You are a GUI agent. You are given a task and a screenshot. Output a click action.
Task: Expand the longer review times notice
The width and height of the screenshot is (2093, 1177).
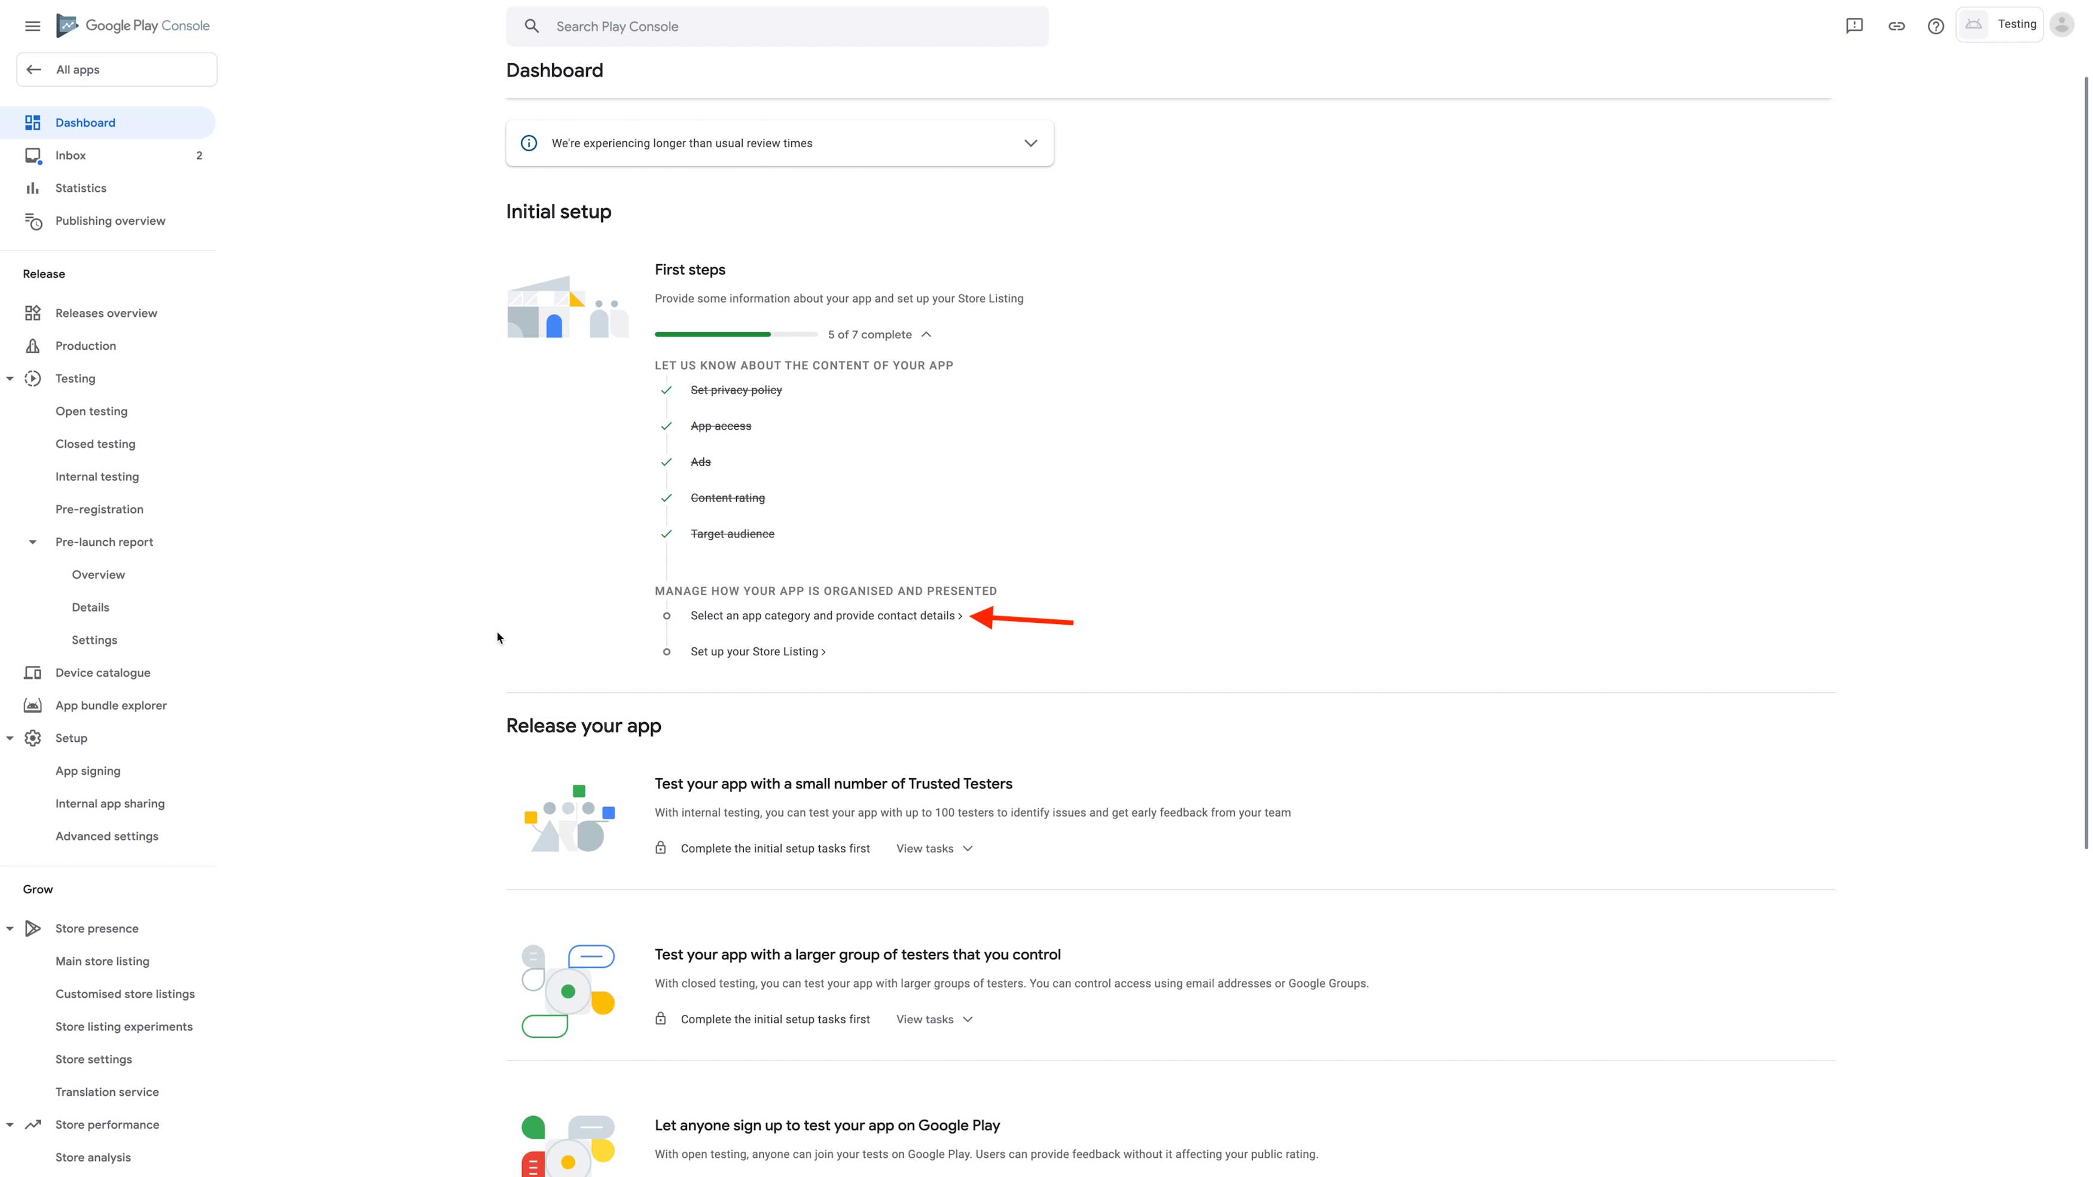coord(1030,143)
